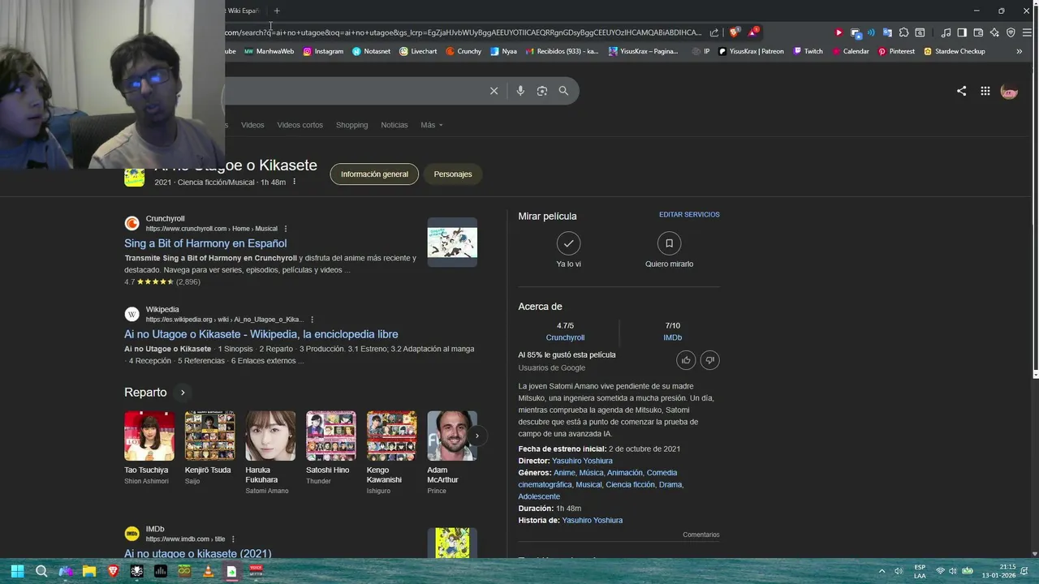The width and height of the screenshot is (1039, 584).
Task: Open 'Sing a Bit of Harmony en Español' link
Action: pos(205,243)
